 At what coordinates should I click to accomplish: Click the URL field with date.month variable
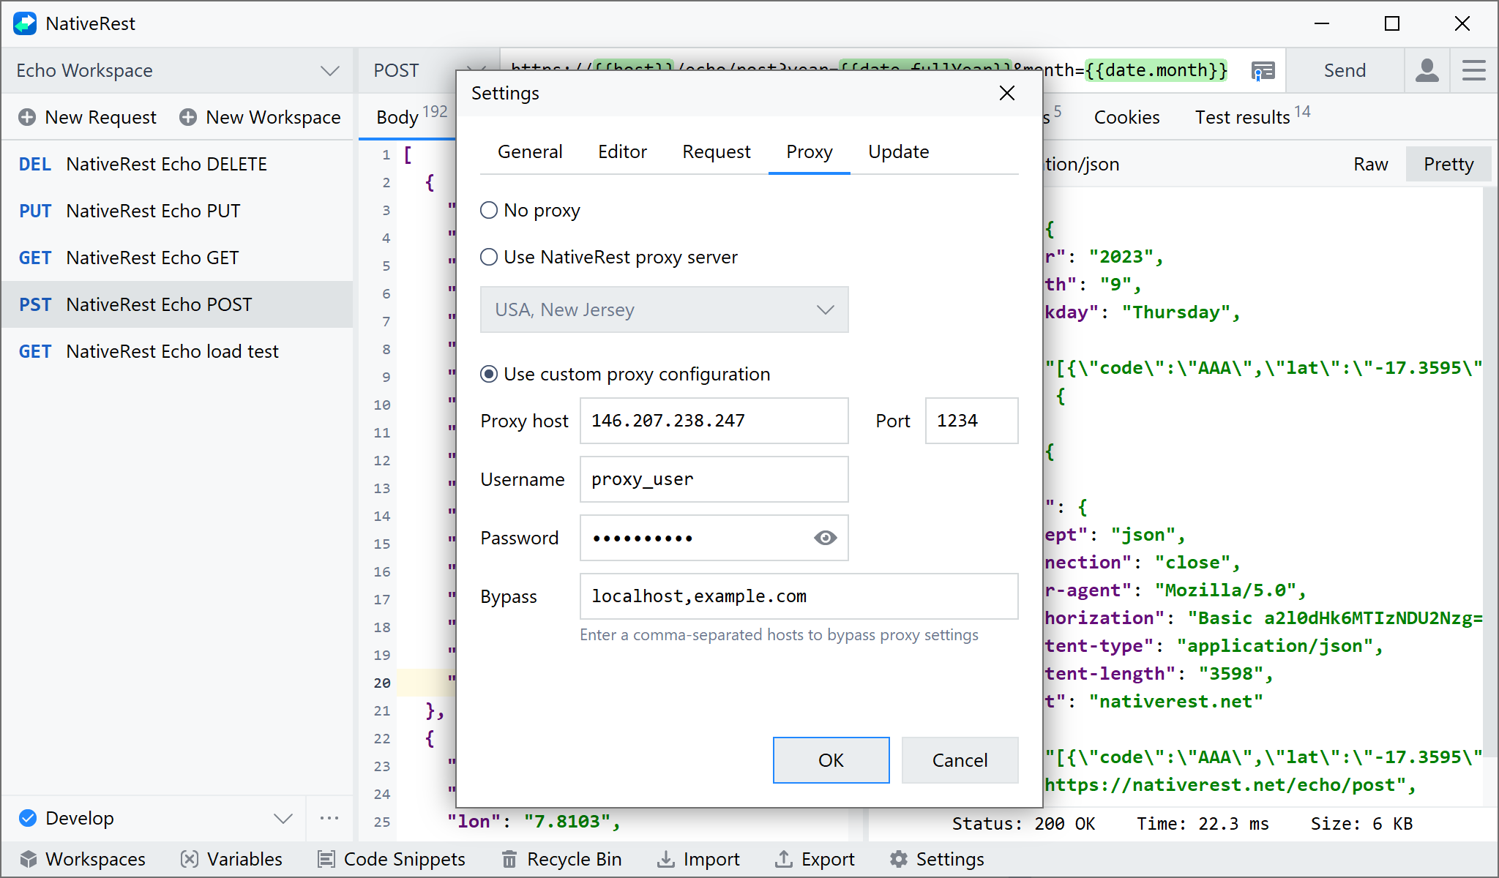click(1155, 70)
